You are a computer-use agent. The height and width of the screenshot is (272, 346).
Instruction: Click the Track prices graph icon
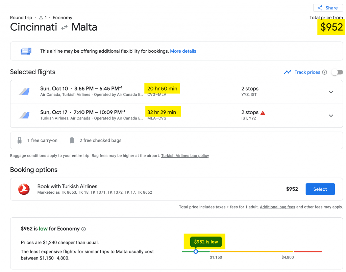pyautogui.click(x=288, y=72)
